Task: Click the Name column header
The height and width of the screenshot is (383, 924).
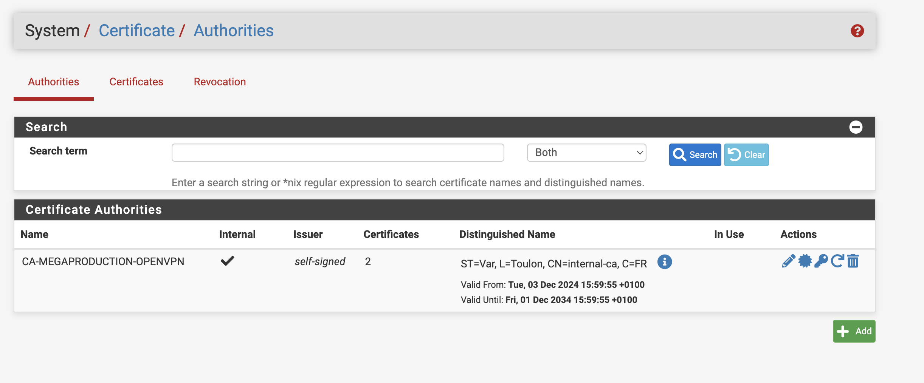Action: [x=34, y=235]
